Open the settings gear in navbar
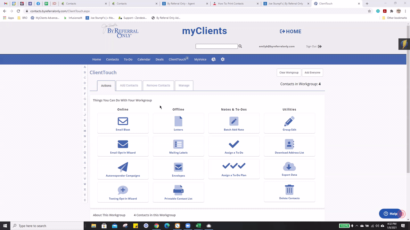The image size is (410, 230). [x=223, y=59]
